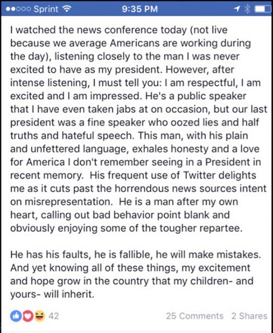Tap the blue thumbs-up Like reaction icon
This screenshot has width=273, height=333.
pos(16,316)
